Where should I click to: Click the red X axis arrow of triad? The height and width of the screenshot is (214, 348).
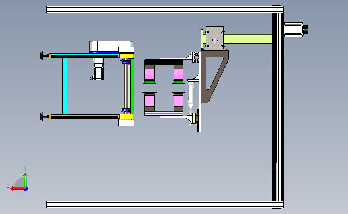pos(18,189)
